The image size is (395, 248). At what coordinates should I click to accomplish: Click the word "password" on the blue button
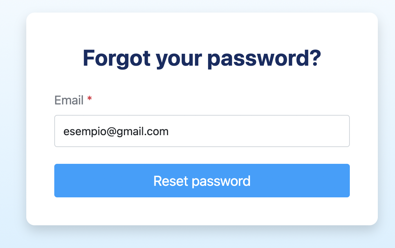point(221,181)
